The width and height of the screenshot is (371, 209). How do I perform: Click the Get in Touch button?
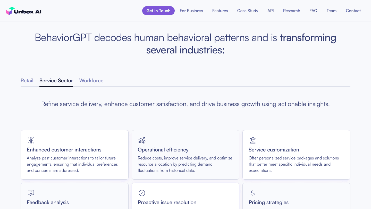click(x=158, y=11)
